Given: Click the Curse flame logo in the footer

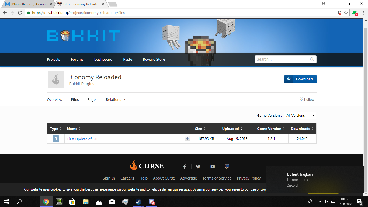Looking at the screenshot, I should pyautogui.click(x=147, y=165).
